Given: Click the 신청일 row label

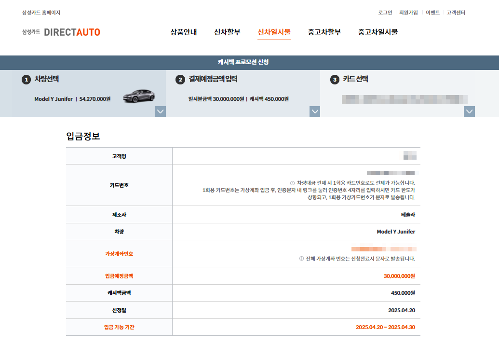Looking at the screenshot, I should 119,310.
